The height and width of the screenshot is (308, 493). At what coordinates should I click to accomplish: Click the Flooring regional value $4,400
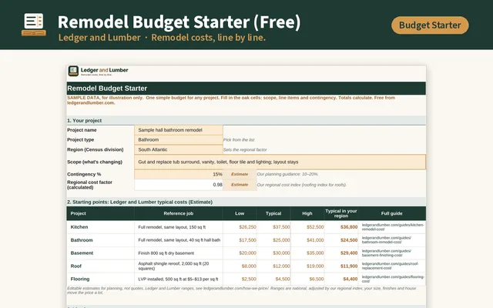350,279
